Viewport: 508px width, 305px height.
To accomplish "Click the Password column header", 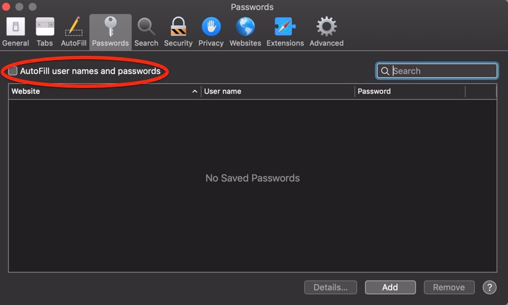I will click(409, 91).
